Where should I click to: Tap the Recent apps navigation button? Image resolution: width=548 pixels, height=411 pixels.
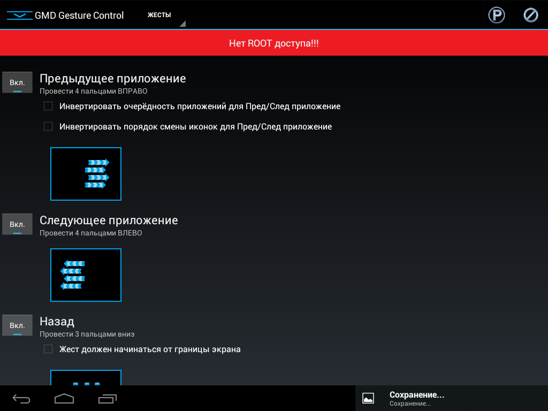pyautogui.click(x=107, y=398)
